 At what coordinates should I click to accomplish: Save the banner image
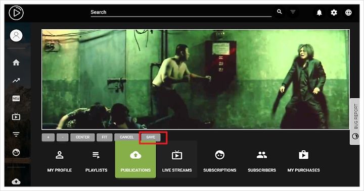point(151,137)
